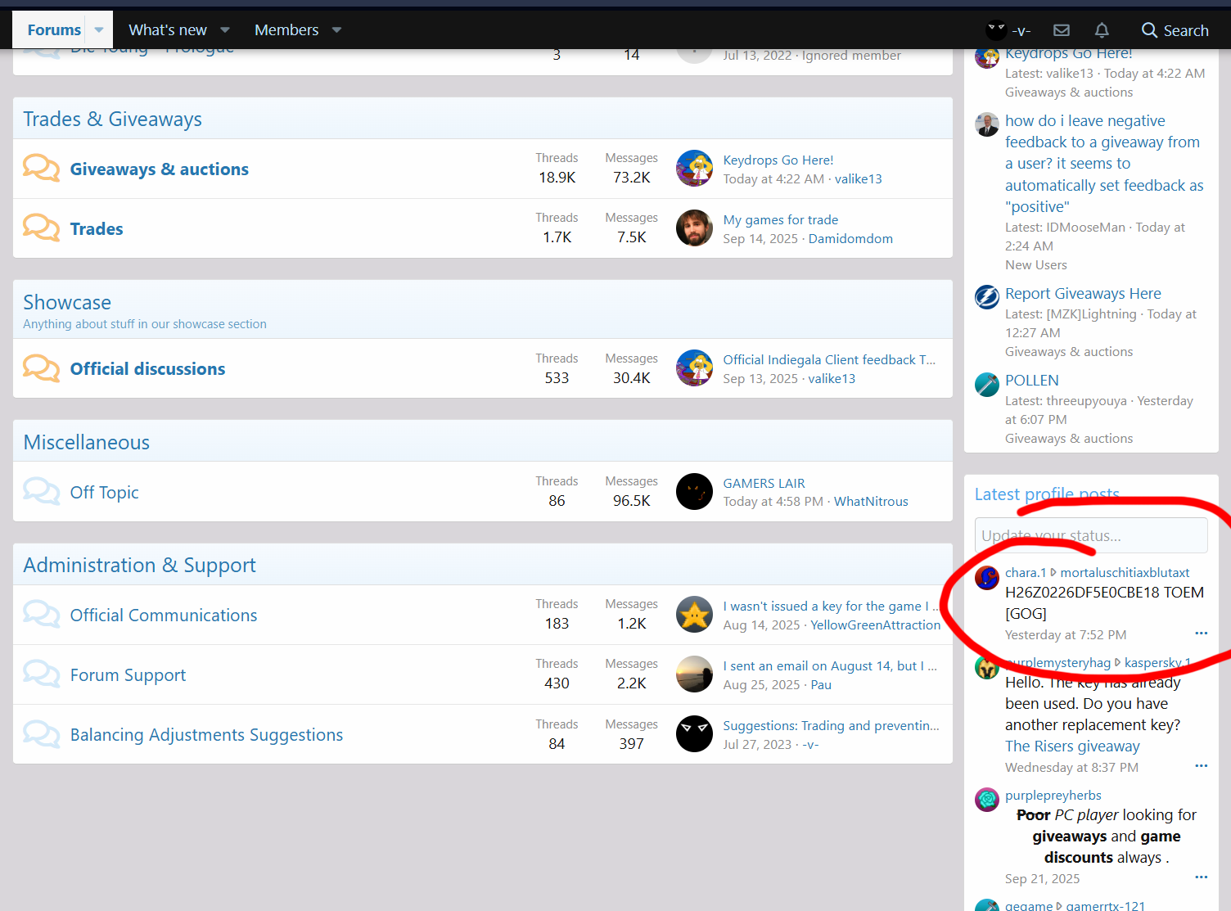Screen dimensions: 1231x911
Task: Open -v- avatar in Balancing Adjustments row
Action: click(x=694, y=734)
